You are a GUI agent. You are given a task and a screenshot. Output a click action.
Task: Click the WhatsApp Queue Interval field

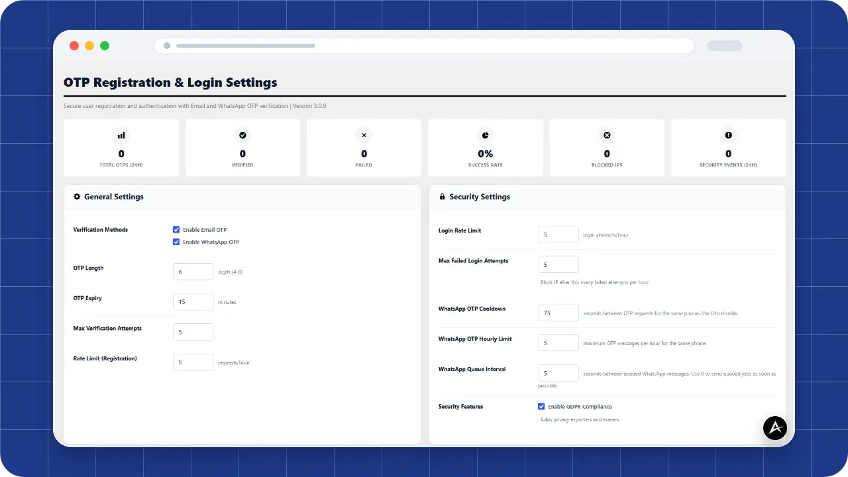click(558, 373)
